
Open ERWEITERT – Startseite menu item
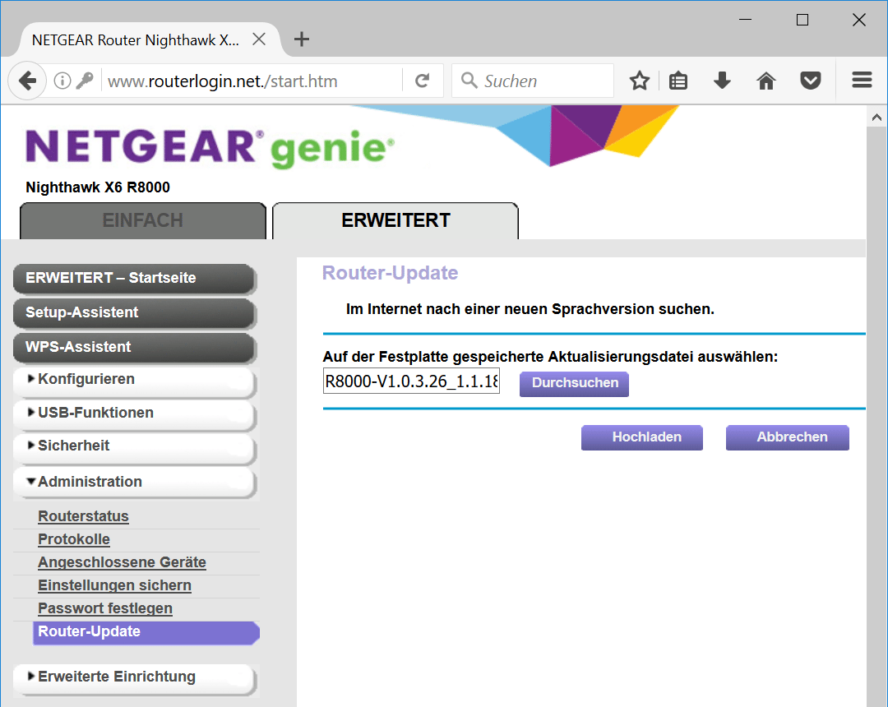click(x=134, y=278)
